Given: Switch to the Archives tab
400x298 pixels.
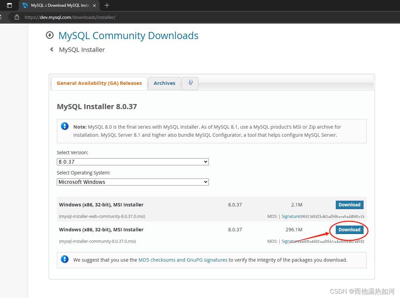Looking at the screenshot, I should tap(164, 83).
